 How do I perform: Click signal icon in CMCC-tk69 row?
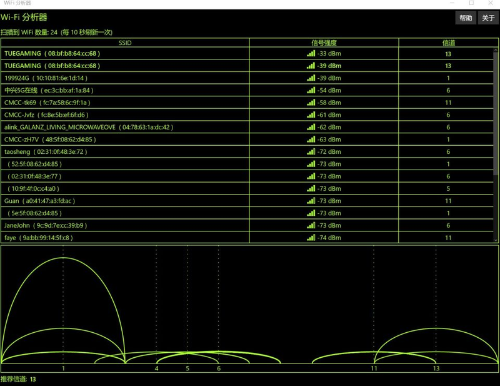[x=311, y=103]
